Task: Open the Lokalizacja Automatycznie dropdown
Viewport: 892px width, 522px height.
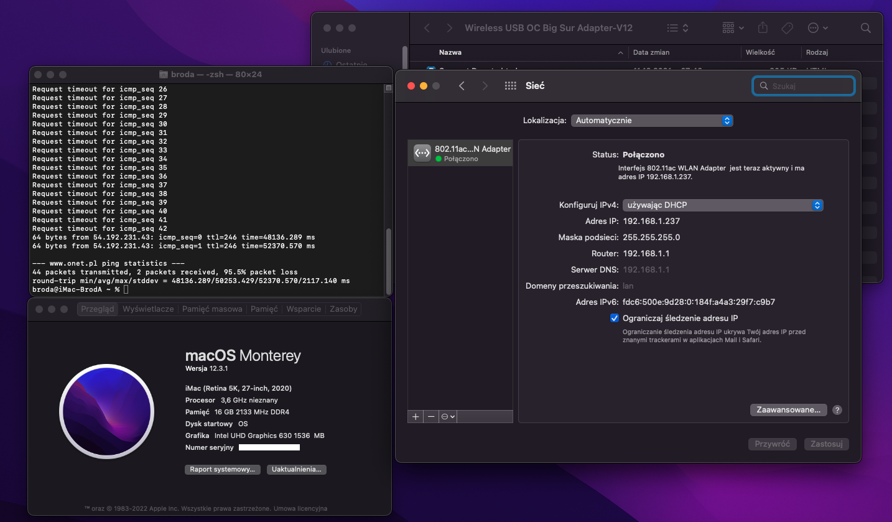Action: pos(652,121)
